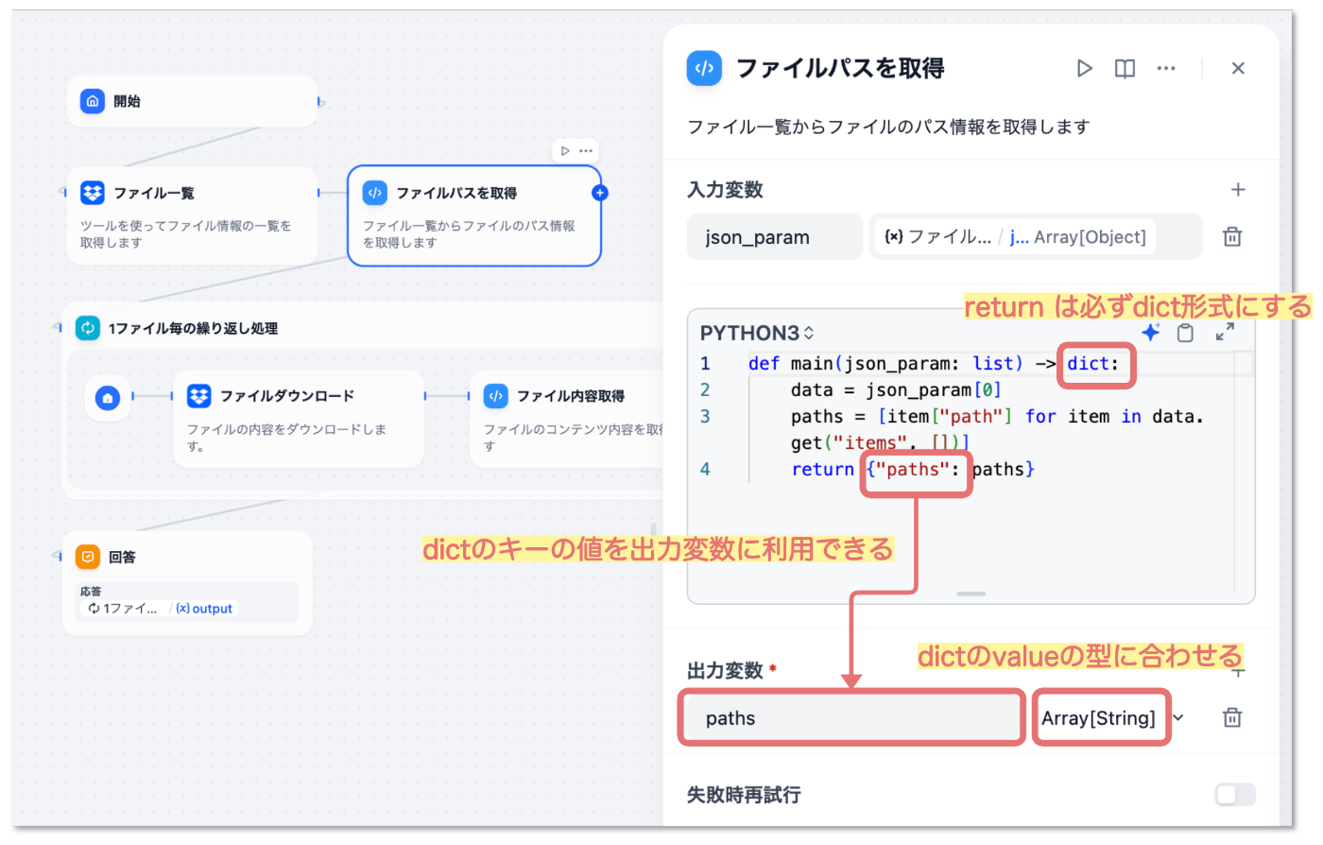Click the 1ファイル毎の繰り返し処理 title text
Viewport: 1323px width, 845px height.
[193, 328]
